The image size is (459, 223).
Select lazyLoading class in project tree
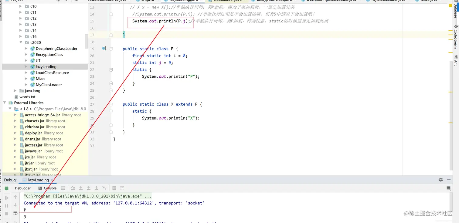coord(46,67)
